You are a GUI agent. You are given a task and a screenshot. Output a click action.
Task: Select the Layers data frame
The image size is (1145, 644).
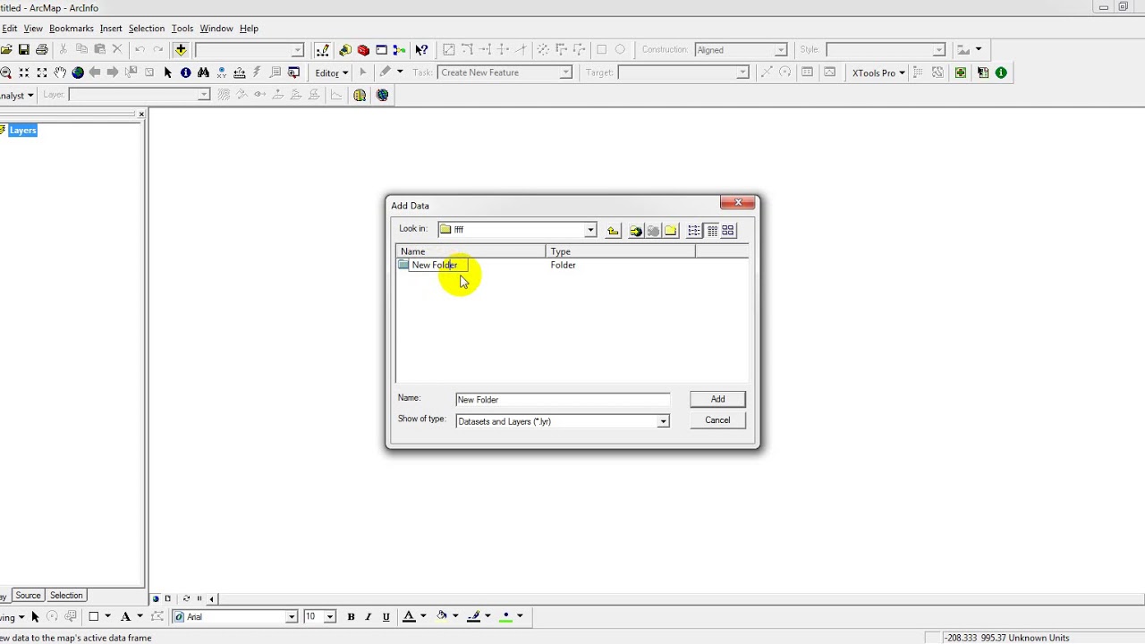22,131
